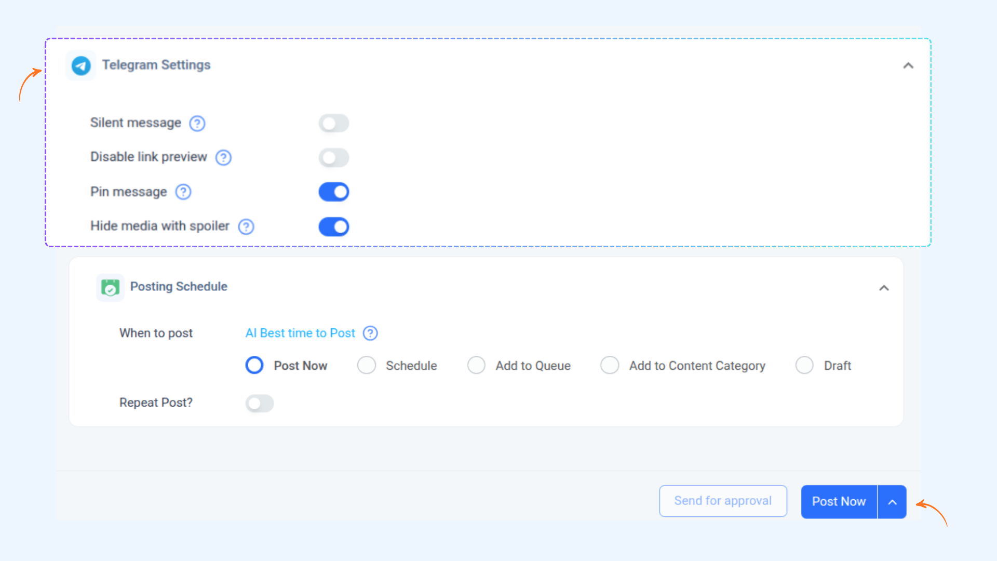
Task: Disable Hide media with spoiler toggle
Action: 334,226
